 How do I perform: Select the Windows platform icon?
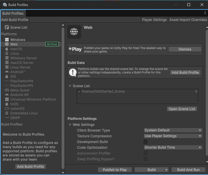point(7,40)
